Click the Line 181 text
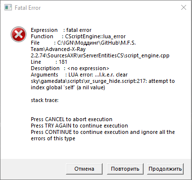This screenshot has height=180, width=192. [49, 62]
